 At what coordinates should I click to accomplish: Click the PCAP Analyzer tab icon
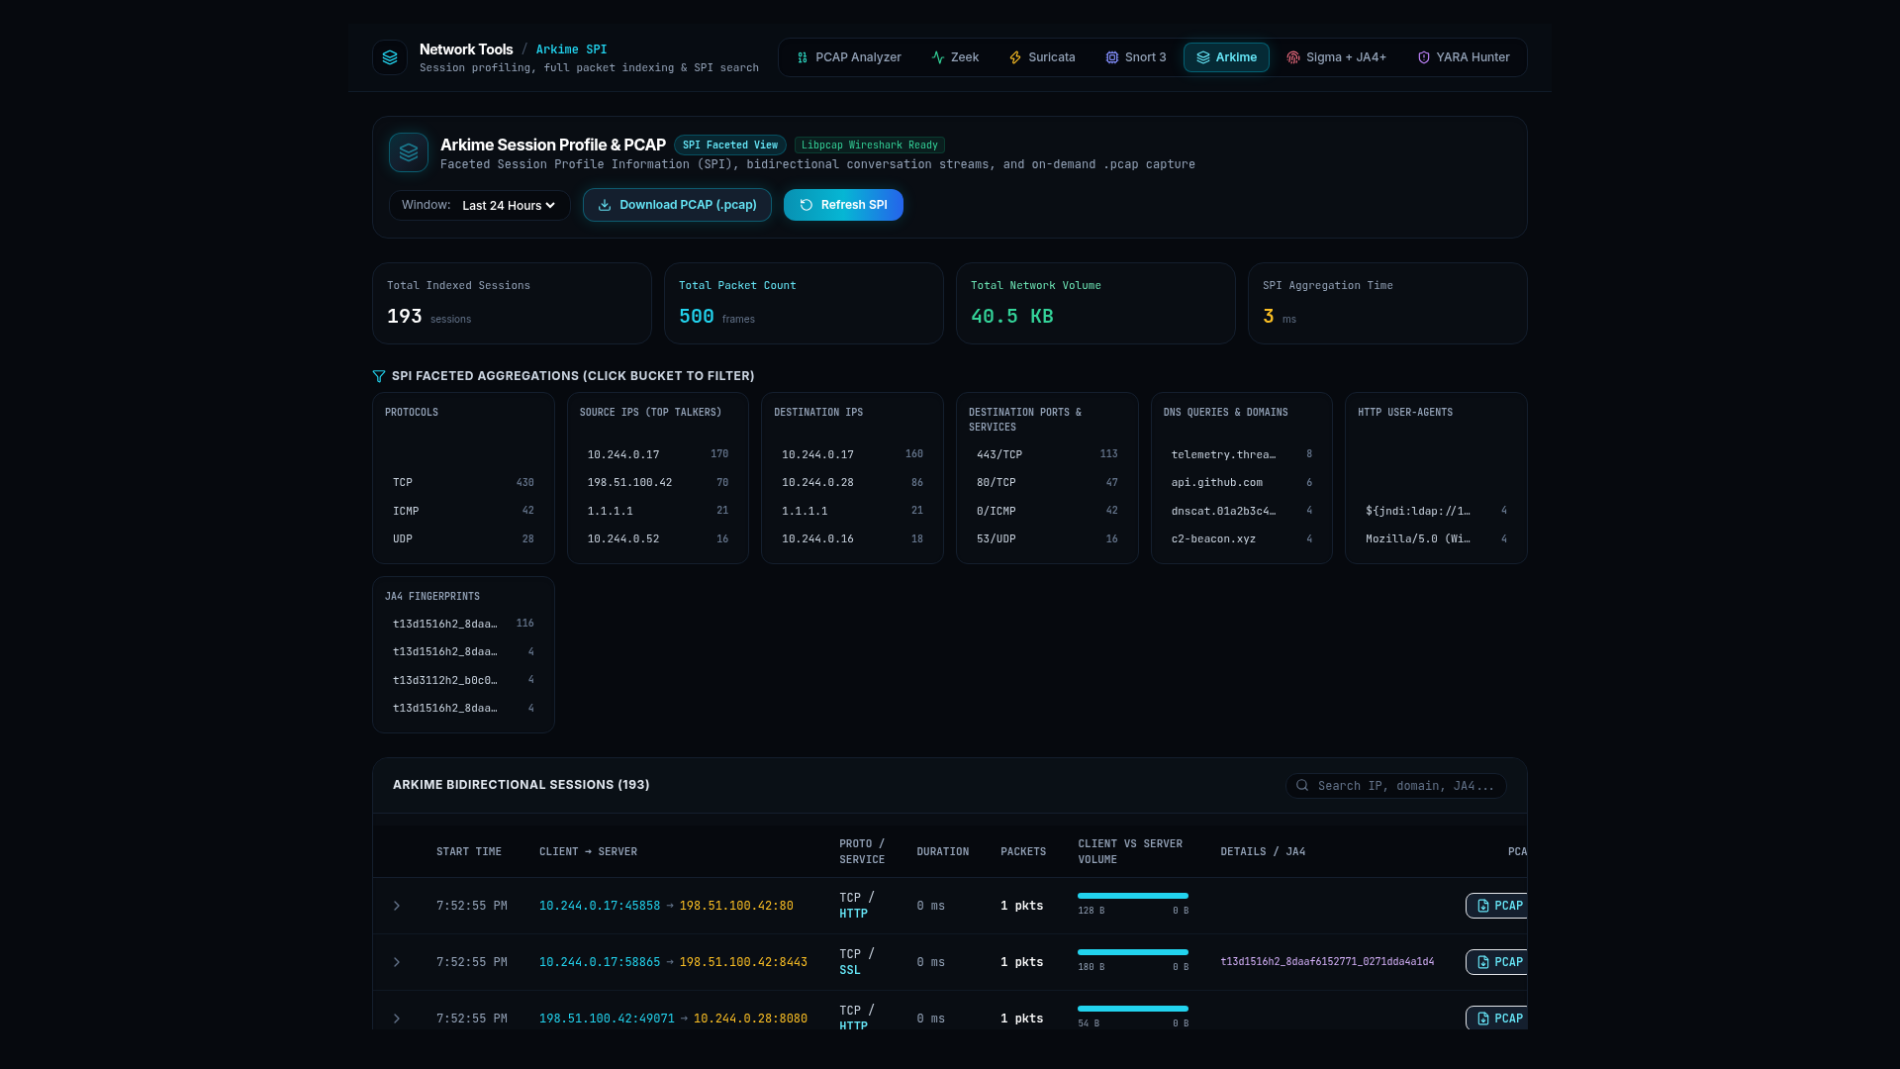(803, 57)
